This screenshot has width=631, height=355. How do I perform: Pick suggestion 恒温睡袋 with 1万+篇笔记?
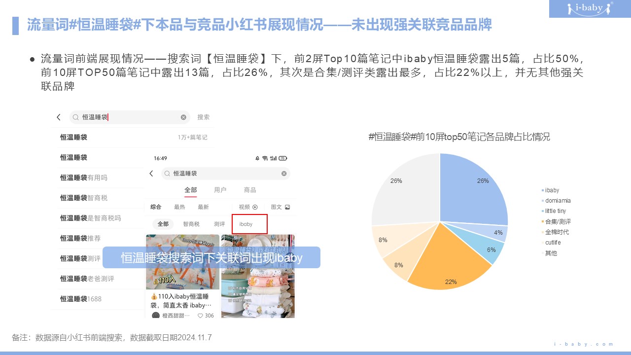tap(133, 137)
